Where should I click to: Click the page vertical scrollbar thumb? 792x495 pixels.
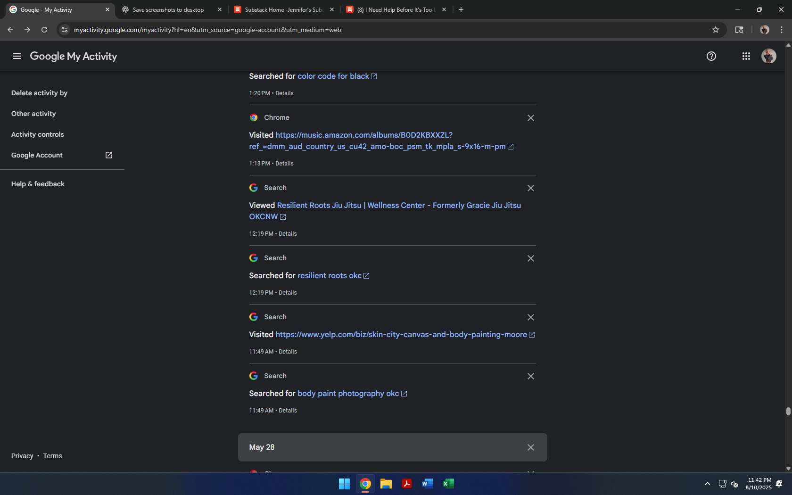[x=788, y=411]
